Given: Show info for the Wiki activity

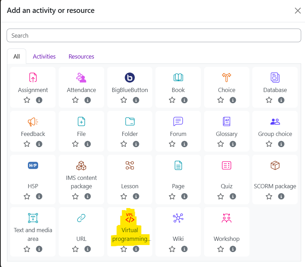Looking at the screenshot, I should pyautogui.click(x=184, y=249).
